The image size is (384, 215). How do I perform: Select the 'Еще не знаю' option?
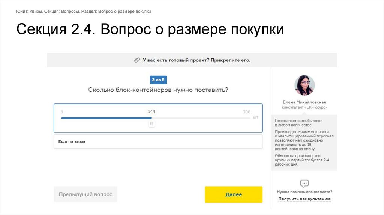pyautogui.click(x=158, y=142)
